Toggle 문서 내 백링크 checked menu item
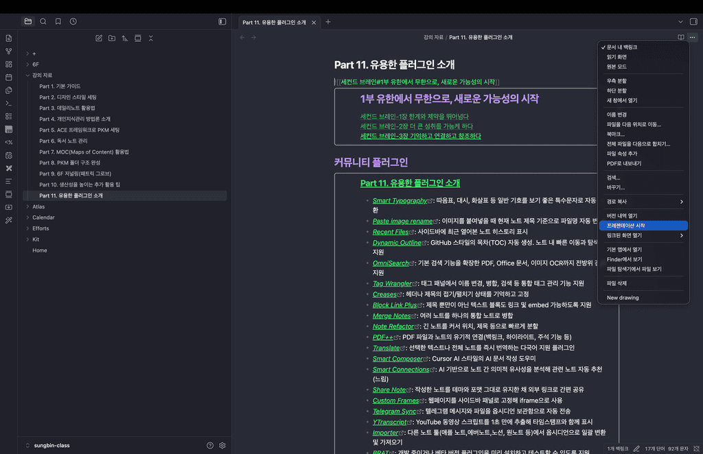Screen dimensions: 703x454 click(643, 47)
